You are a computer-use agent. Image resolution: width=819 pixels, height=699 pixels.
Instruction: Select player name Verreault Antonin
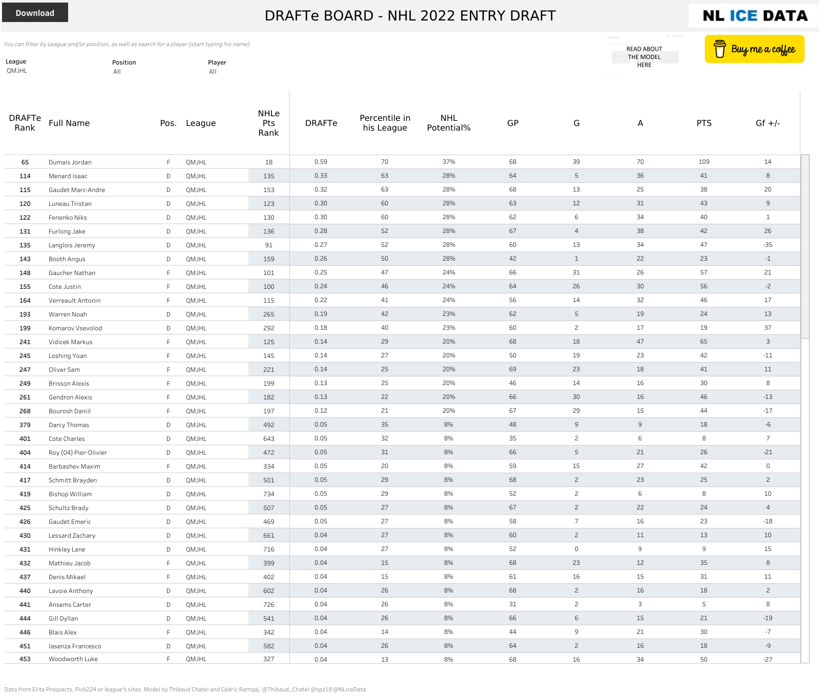(x=75, y=301)
